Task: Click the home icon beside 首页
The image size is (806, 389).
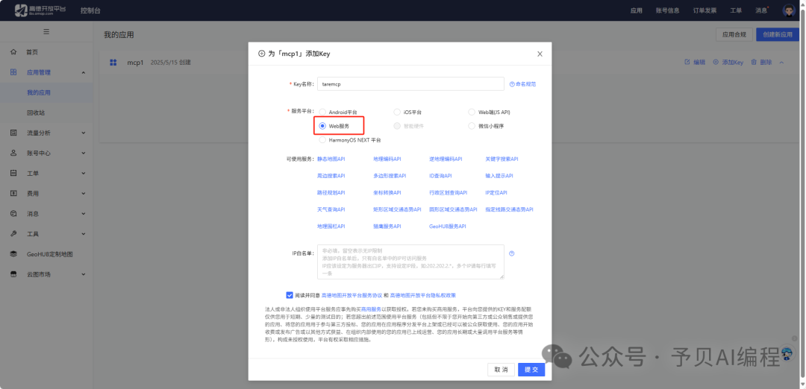Action: (x=14, y=52)
